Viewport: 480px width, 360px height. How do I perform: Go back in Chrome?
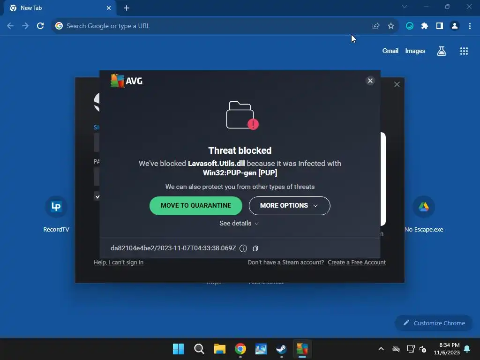(10, 26)
